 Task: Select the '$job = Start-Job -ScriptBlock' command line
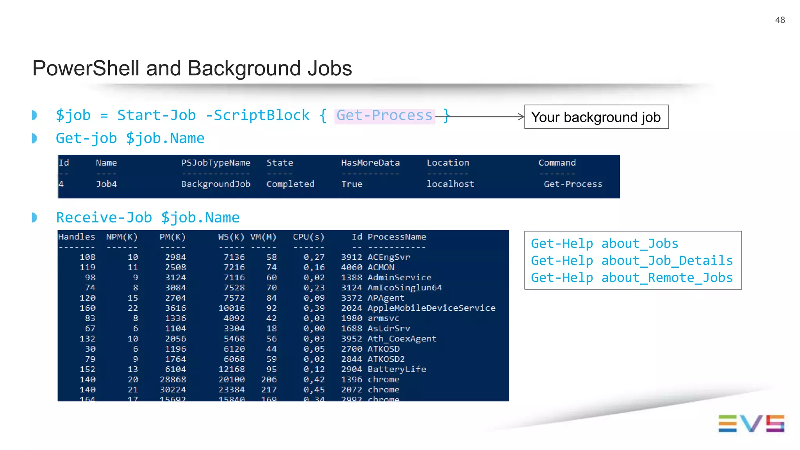point(253,116)
